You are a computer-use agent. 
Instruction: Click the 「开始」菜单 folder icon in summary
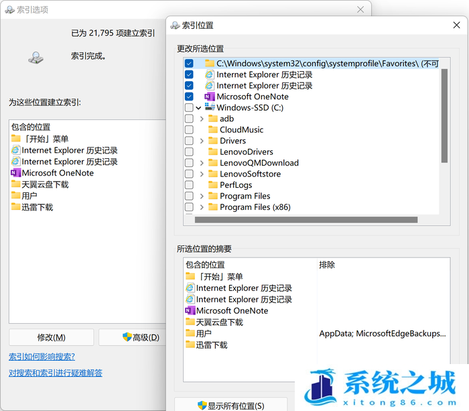[190, 276]
